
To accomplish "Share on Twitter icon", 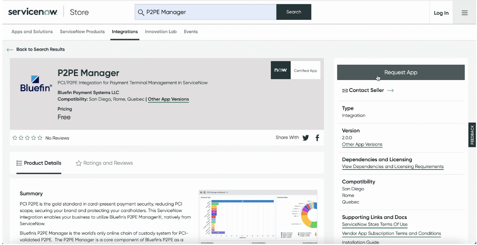I will click(306, 138).
